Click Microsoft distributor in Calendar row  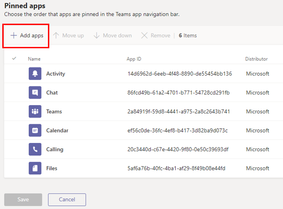tap(257, 130)
